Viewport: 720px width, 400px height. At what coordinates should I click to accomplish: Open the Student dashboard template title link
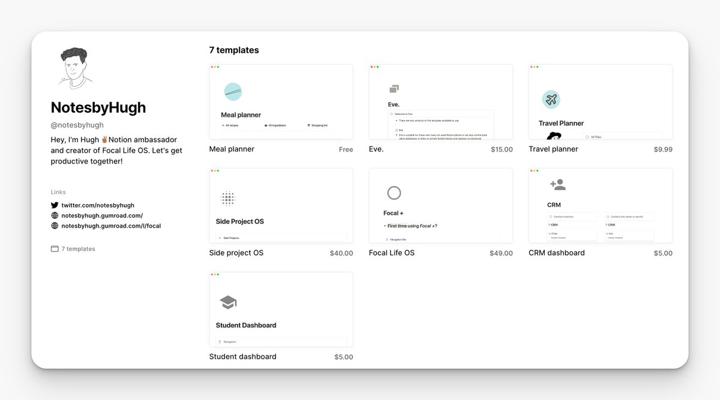tap(243, 356)
